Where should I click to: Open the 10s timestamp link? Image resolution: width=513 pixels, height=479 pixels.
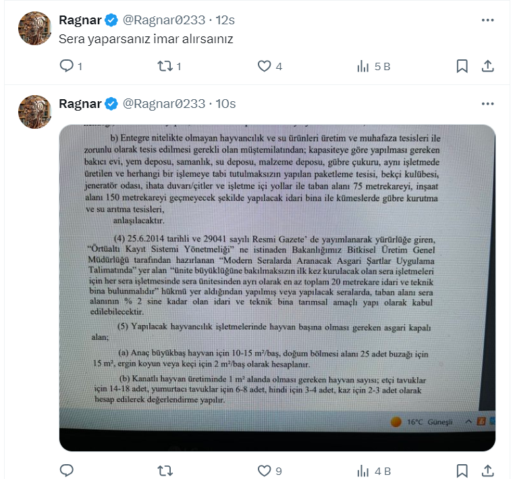pos(225,104)
